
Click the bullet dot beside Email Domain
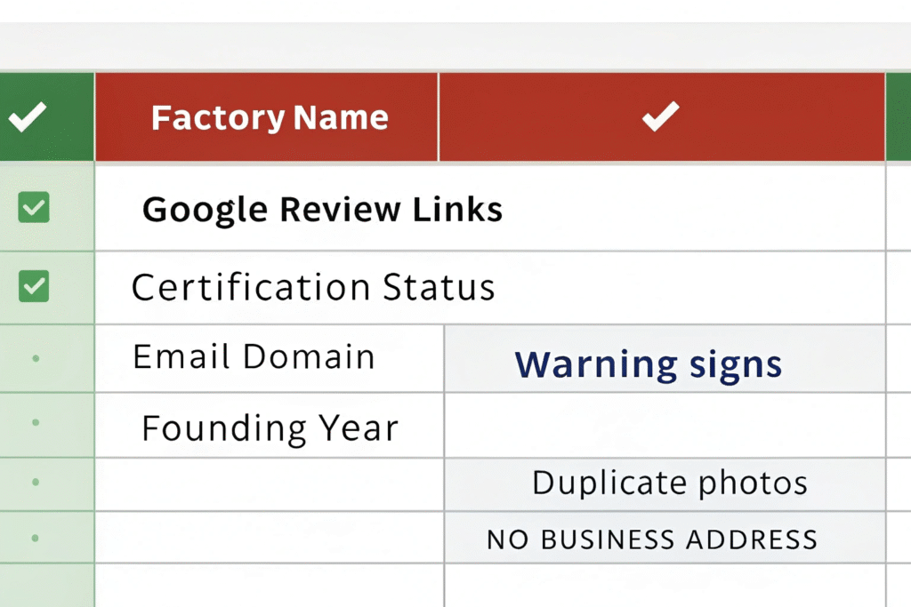[x=36, y=357]
